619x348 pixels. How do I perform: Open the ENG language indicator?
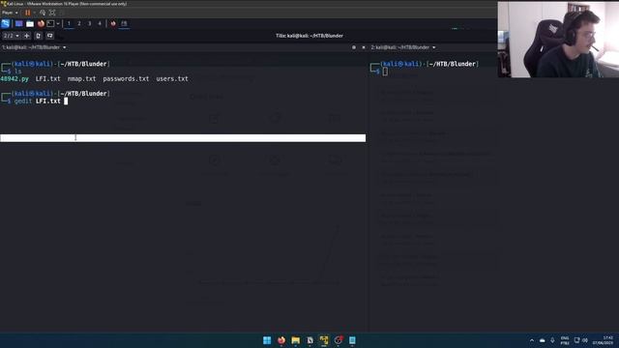pos(565,340)
